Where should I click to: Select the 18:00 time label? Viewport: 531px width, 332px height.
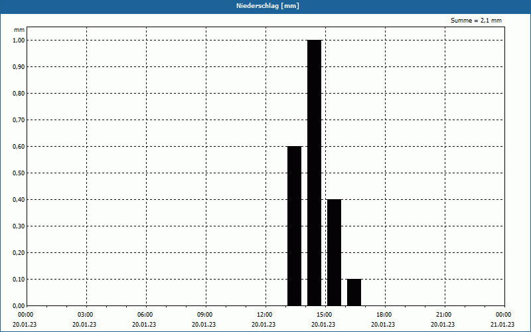(384, 315)
